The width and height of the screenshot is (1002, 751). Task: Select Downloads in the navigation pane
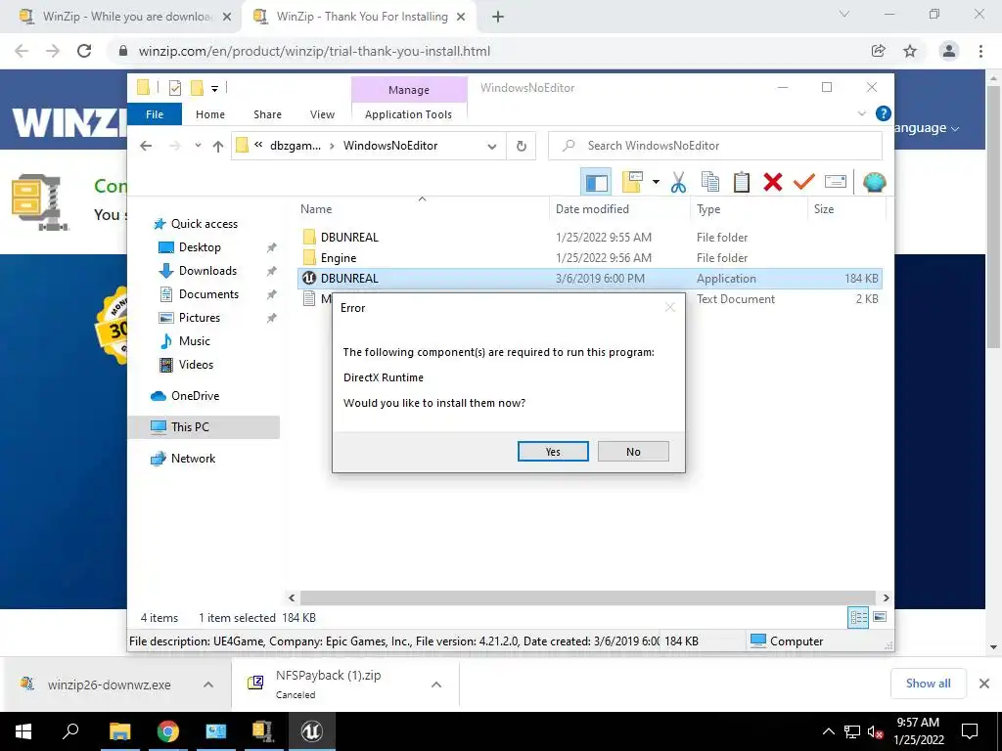click(207, 271)
